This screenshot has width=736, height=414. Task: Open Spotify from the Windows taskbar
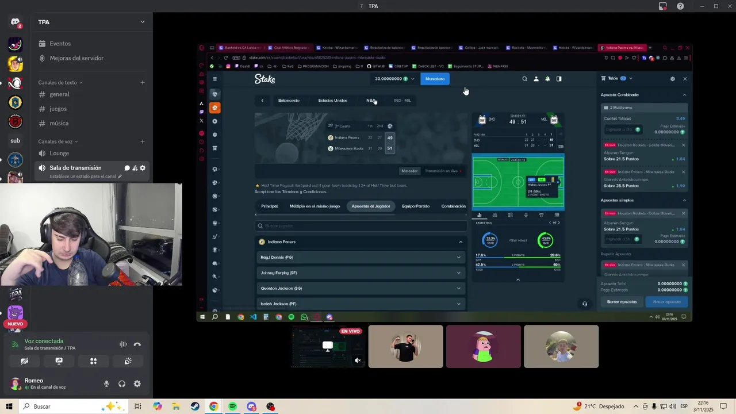click(232, 407)
